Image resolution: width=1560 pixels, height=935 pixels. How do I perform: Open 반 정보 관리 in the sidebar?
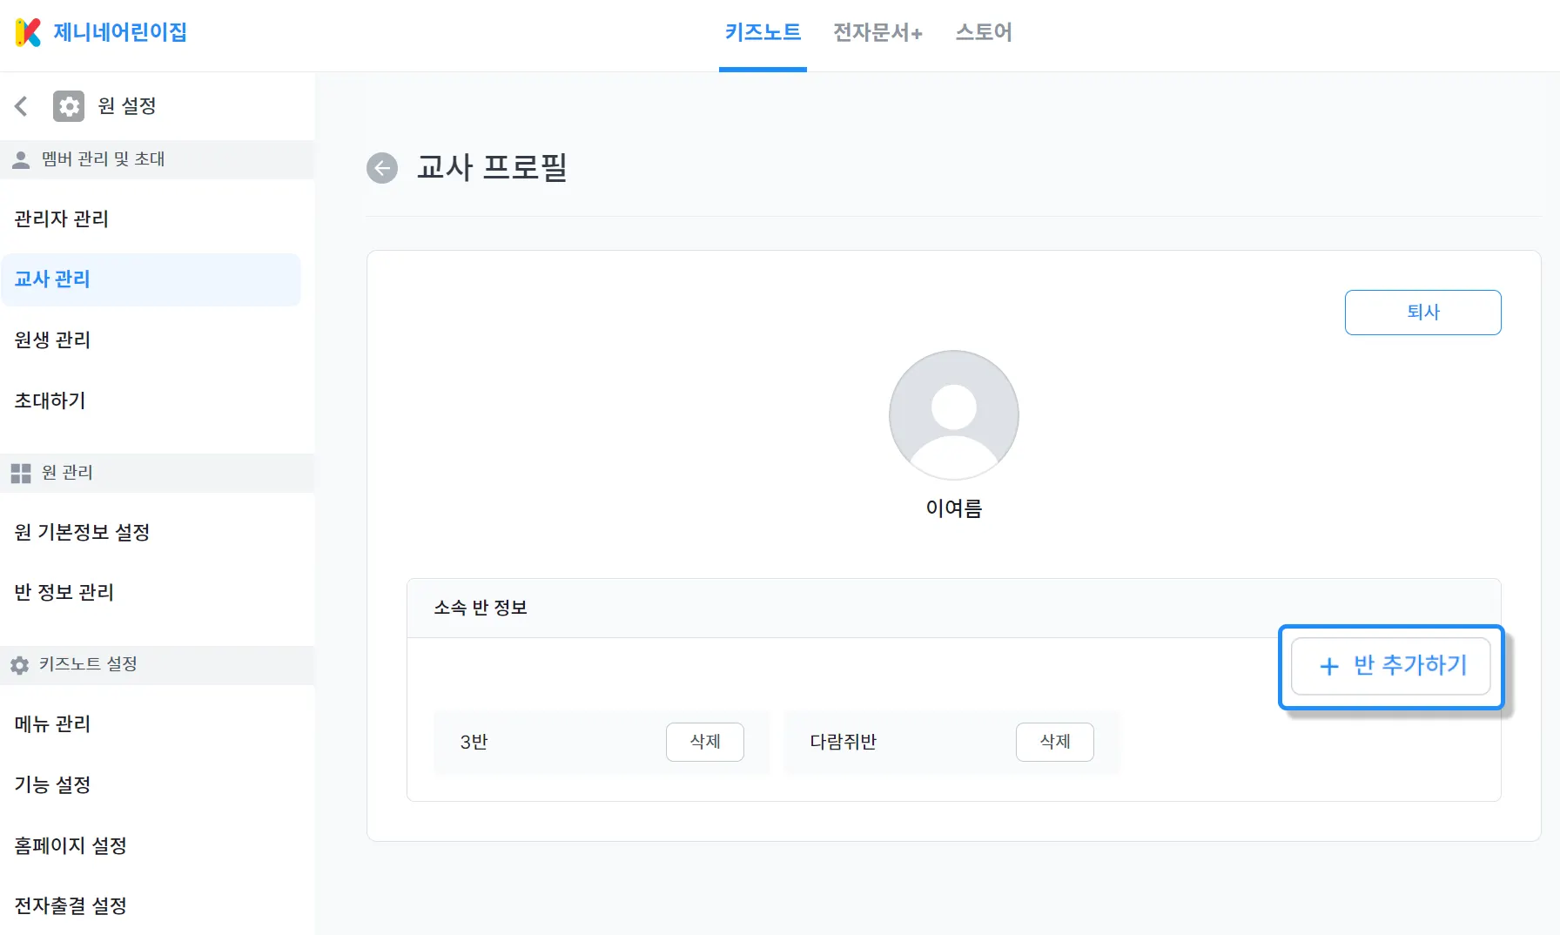click(x=64, y=593)
